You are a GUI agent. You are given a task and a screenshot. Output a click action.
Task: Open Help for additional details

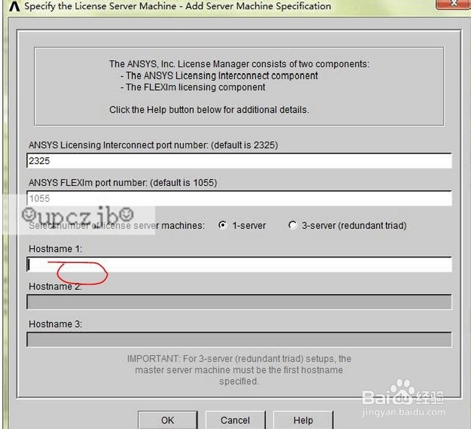pyautogui.click(x=303, y=420)
